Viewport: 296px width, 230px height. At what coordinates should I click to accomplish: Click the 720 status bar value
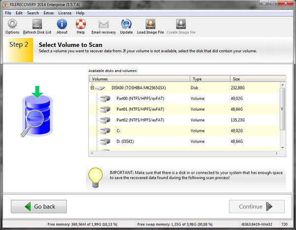[284, 225]
